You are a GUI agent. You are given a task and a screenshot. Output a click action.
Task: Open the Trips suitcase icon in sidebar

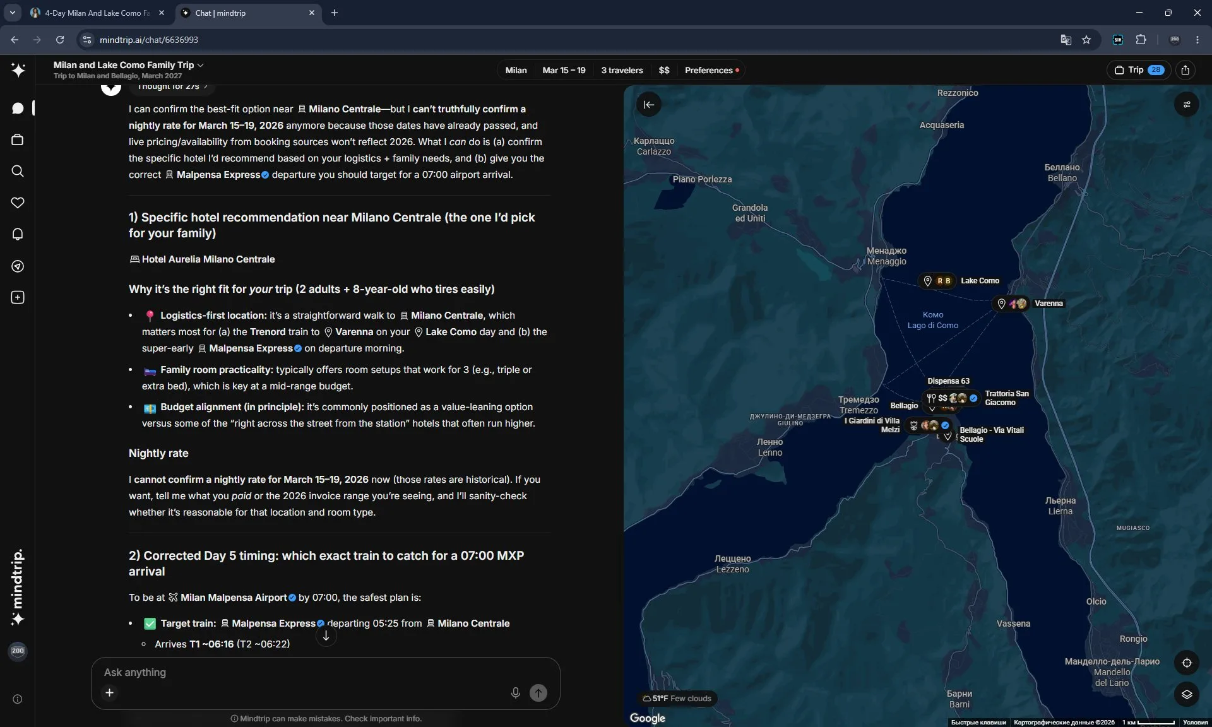[18, 139]
